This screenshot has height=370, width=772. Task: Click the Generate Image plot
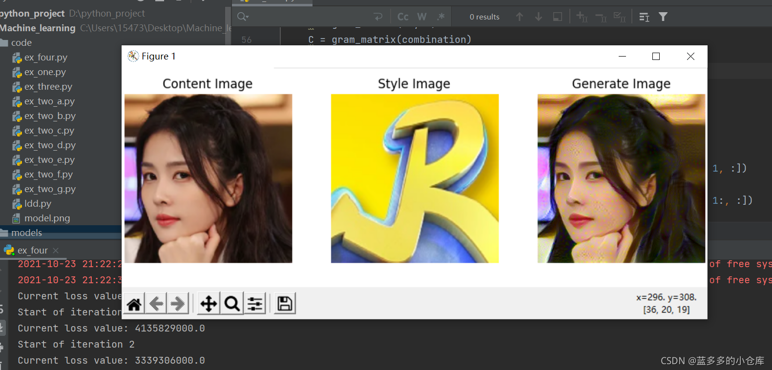pos(621,178)
